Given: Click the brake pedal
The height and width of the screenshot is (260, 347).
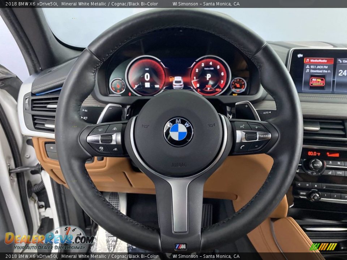Looking at the screenshot, I should point(207,215).
